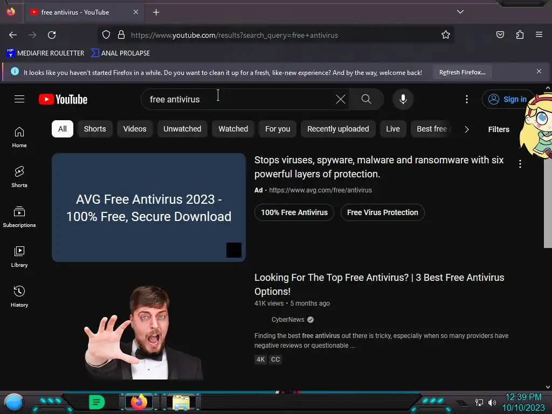Switch to Firefox in the taskbar
Viewport: 552px width, 414px height.
point(139,402)
